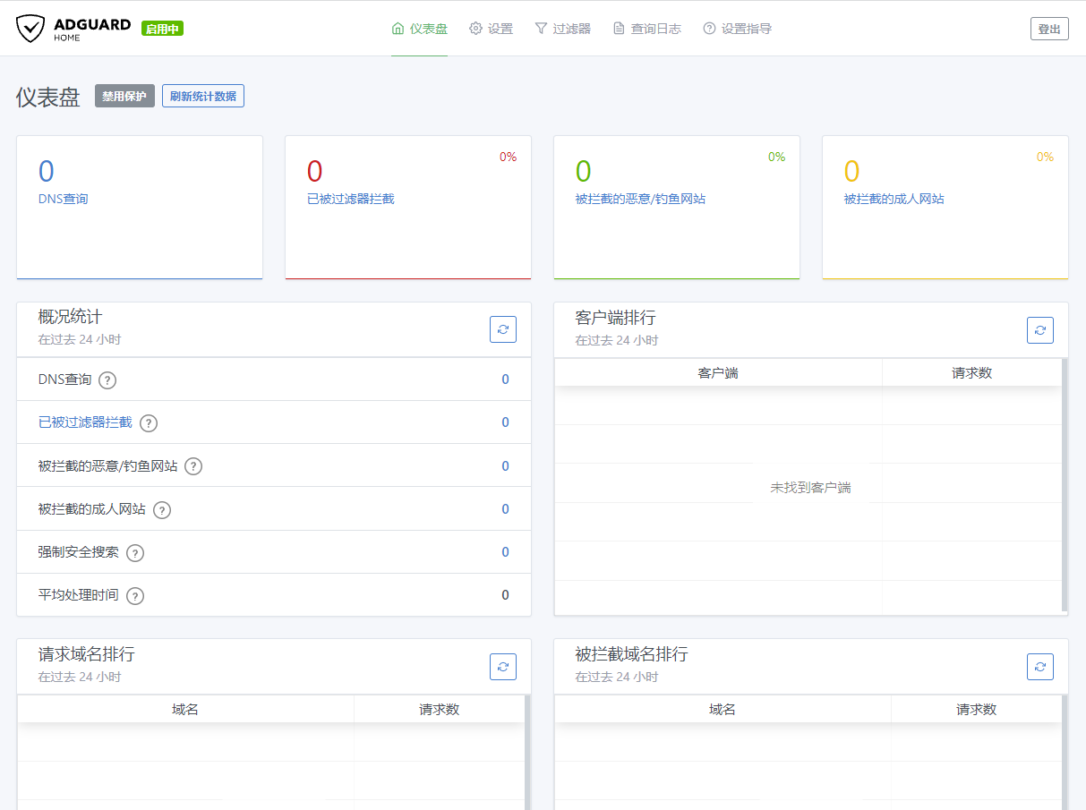The width and height of the screenshot is (1086, 810).
Task: Click 请求数 header in 请求域名排行
Action: (x=440, y=710)
